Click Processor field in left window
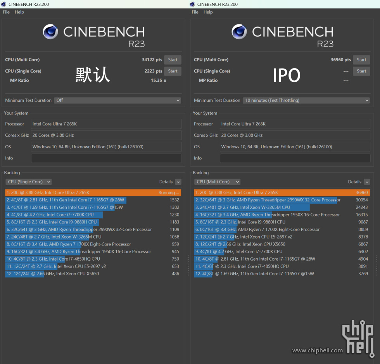 [x=106, y=124]
